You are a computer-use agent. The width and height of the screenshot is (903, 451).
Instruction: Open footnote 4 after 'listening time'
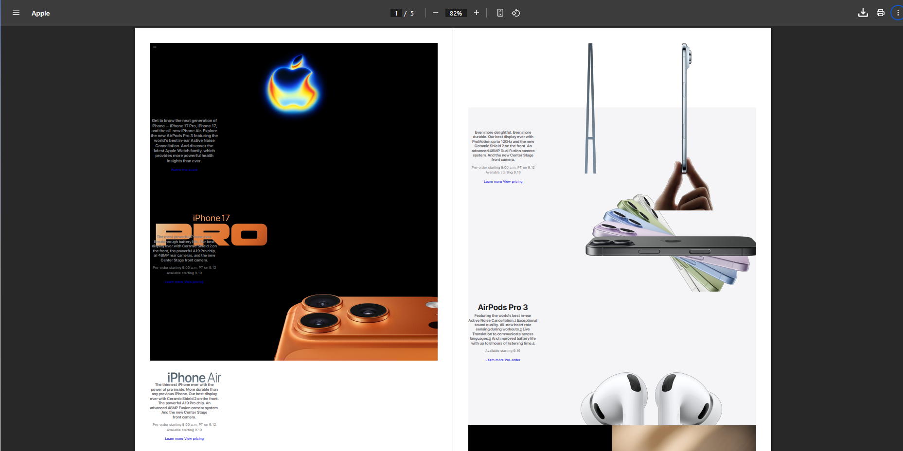(533, 344)
